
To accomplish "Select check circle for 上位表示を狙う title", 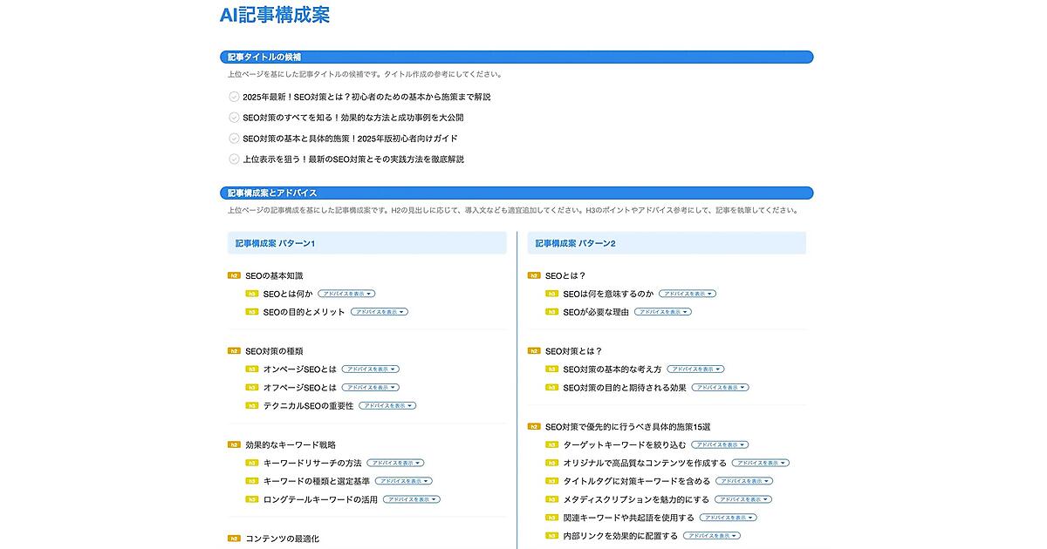I will (234, 159).
